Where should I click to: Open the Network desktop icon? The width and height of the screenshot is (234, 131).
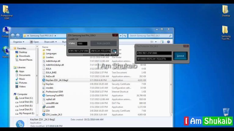coord(5,52)
